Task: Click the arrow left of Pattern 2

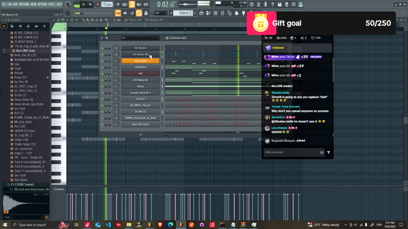Action: (171, 13)
